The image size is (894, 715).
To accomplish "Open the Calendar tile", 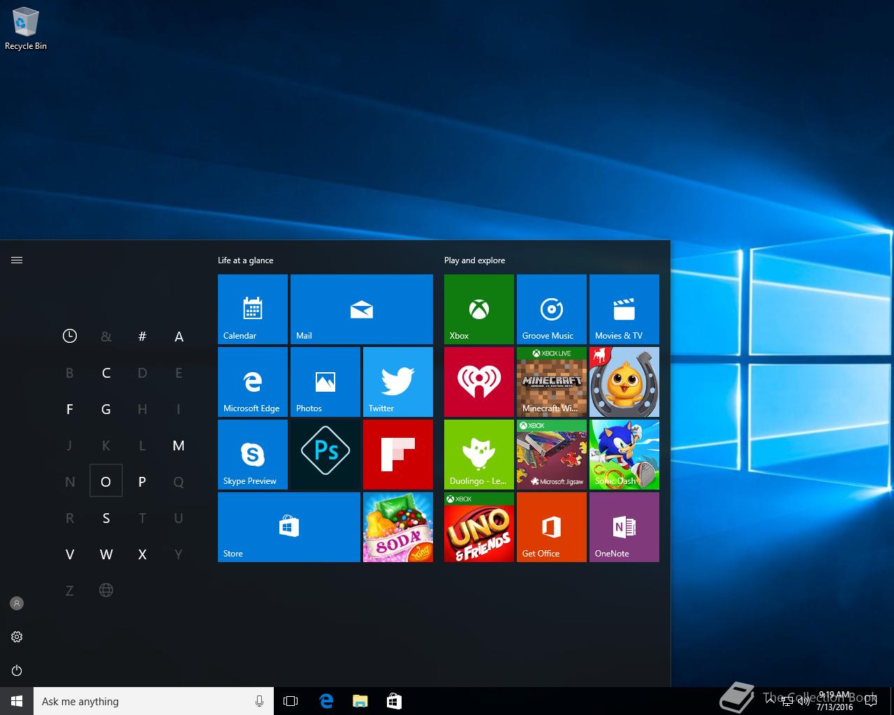I will tap(253, 309).
